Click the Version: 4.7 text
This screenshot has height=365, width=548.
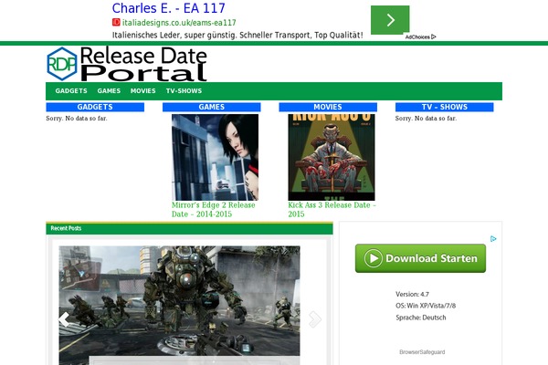pyautogui.click(x=413, y=294)
